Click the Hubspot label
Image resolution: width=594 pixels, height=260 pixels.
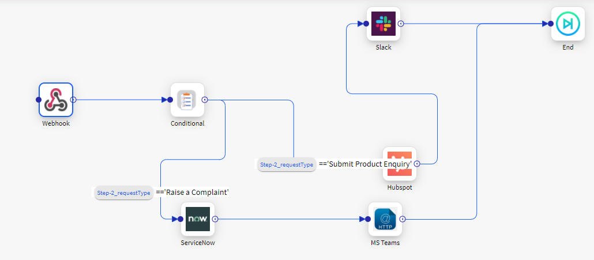(400, 187)
